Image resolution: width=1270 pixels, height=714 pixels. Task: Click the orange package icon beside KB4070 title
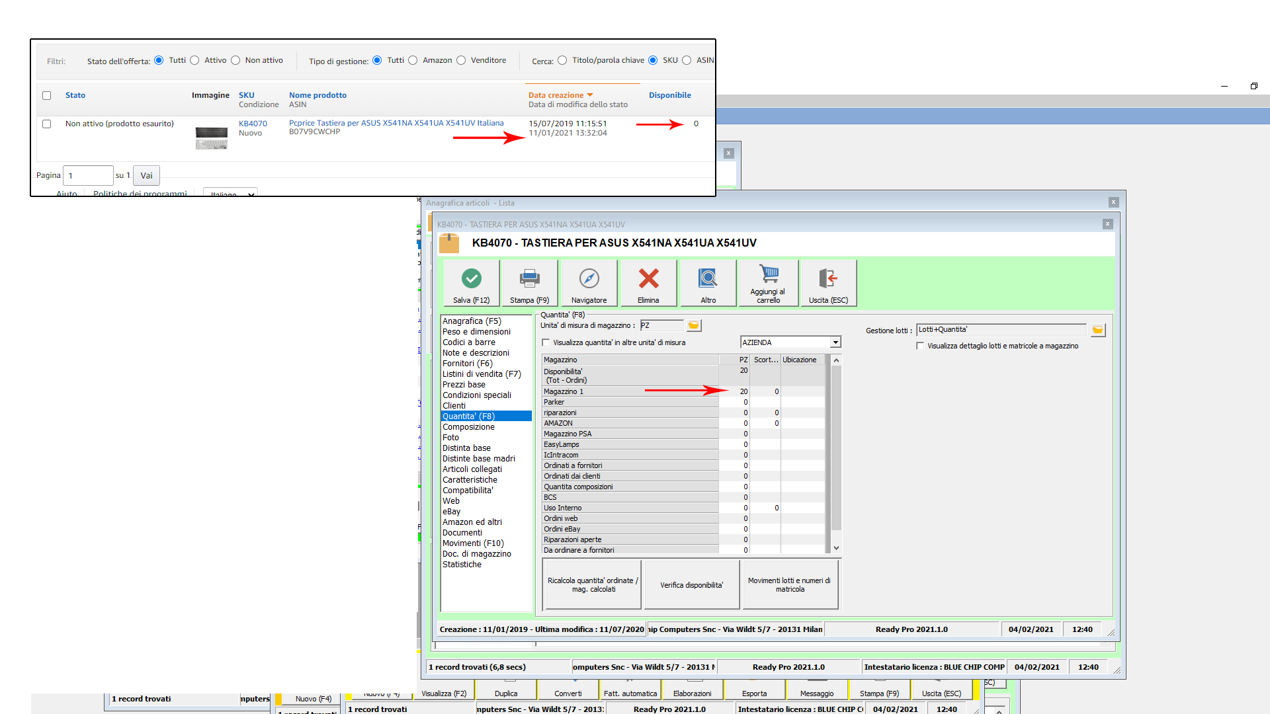coord(449,243)
